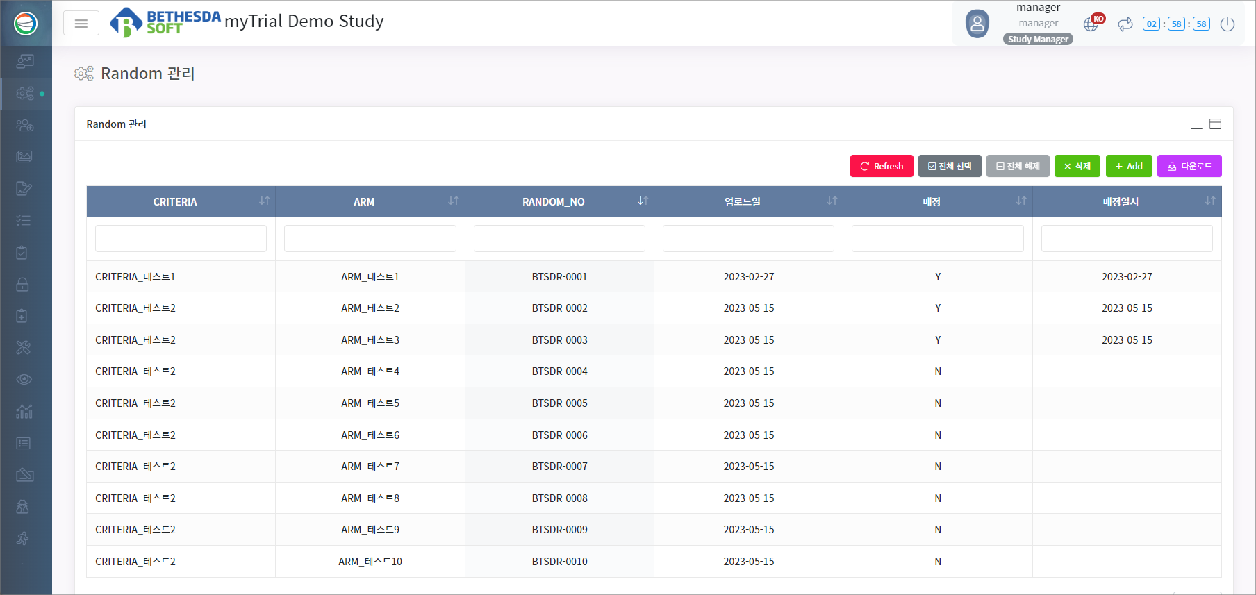Click the session refresh arrows icon
1256x595 pixels.
(1125, 24)
